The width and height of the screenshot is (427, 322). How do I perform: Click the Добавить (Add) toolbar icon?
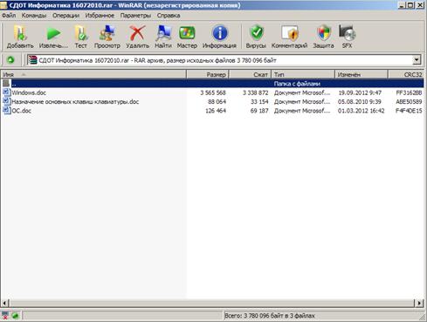tap(20, 33)
